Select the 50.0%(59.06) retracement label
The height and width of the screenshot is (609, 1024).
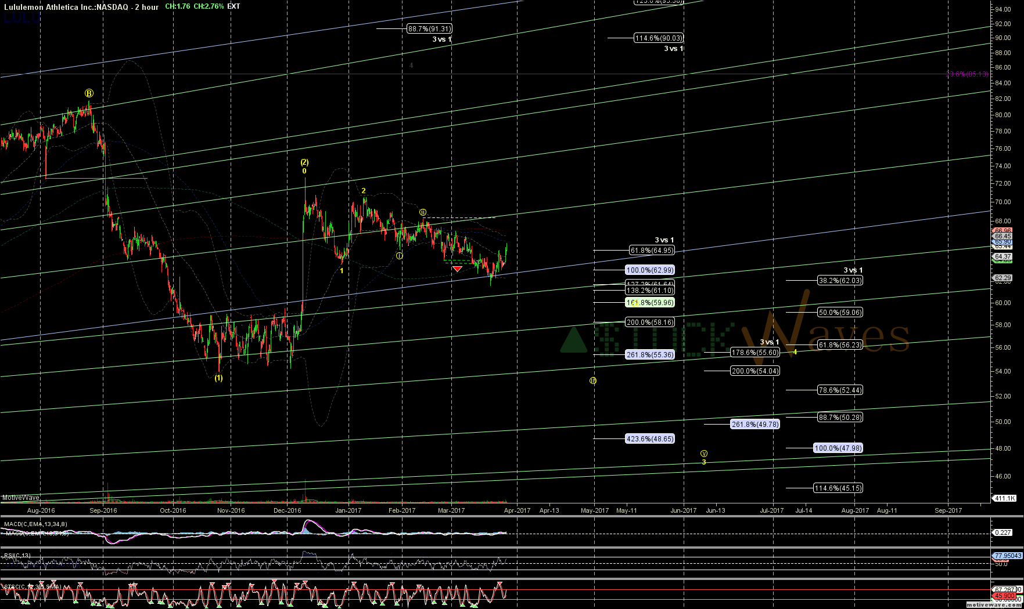[840, 313]
